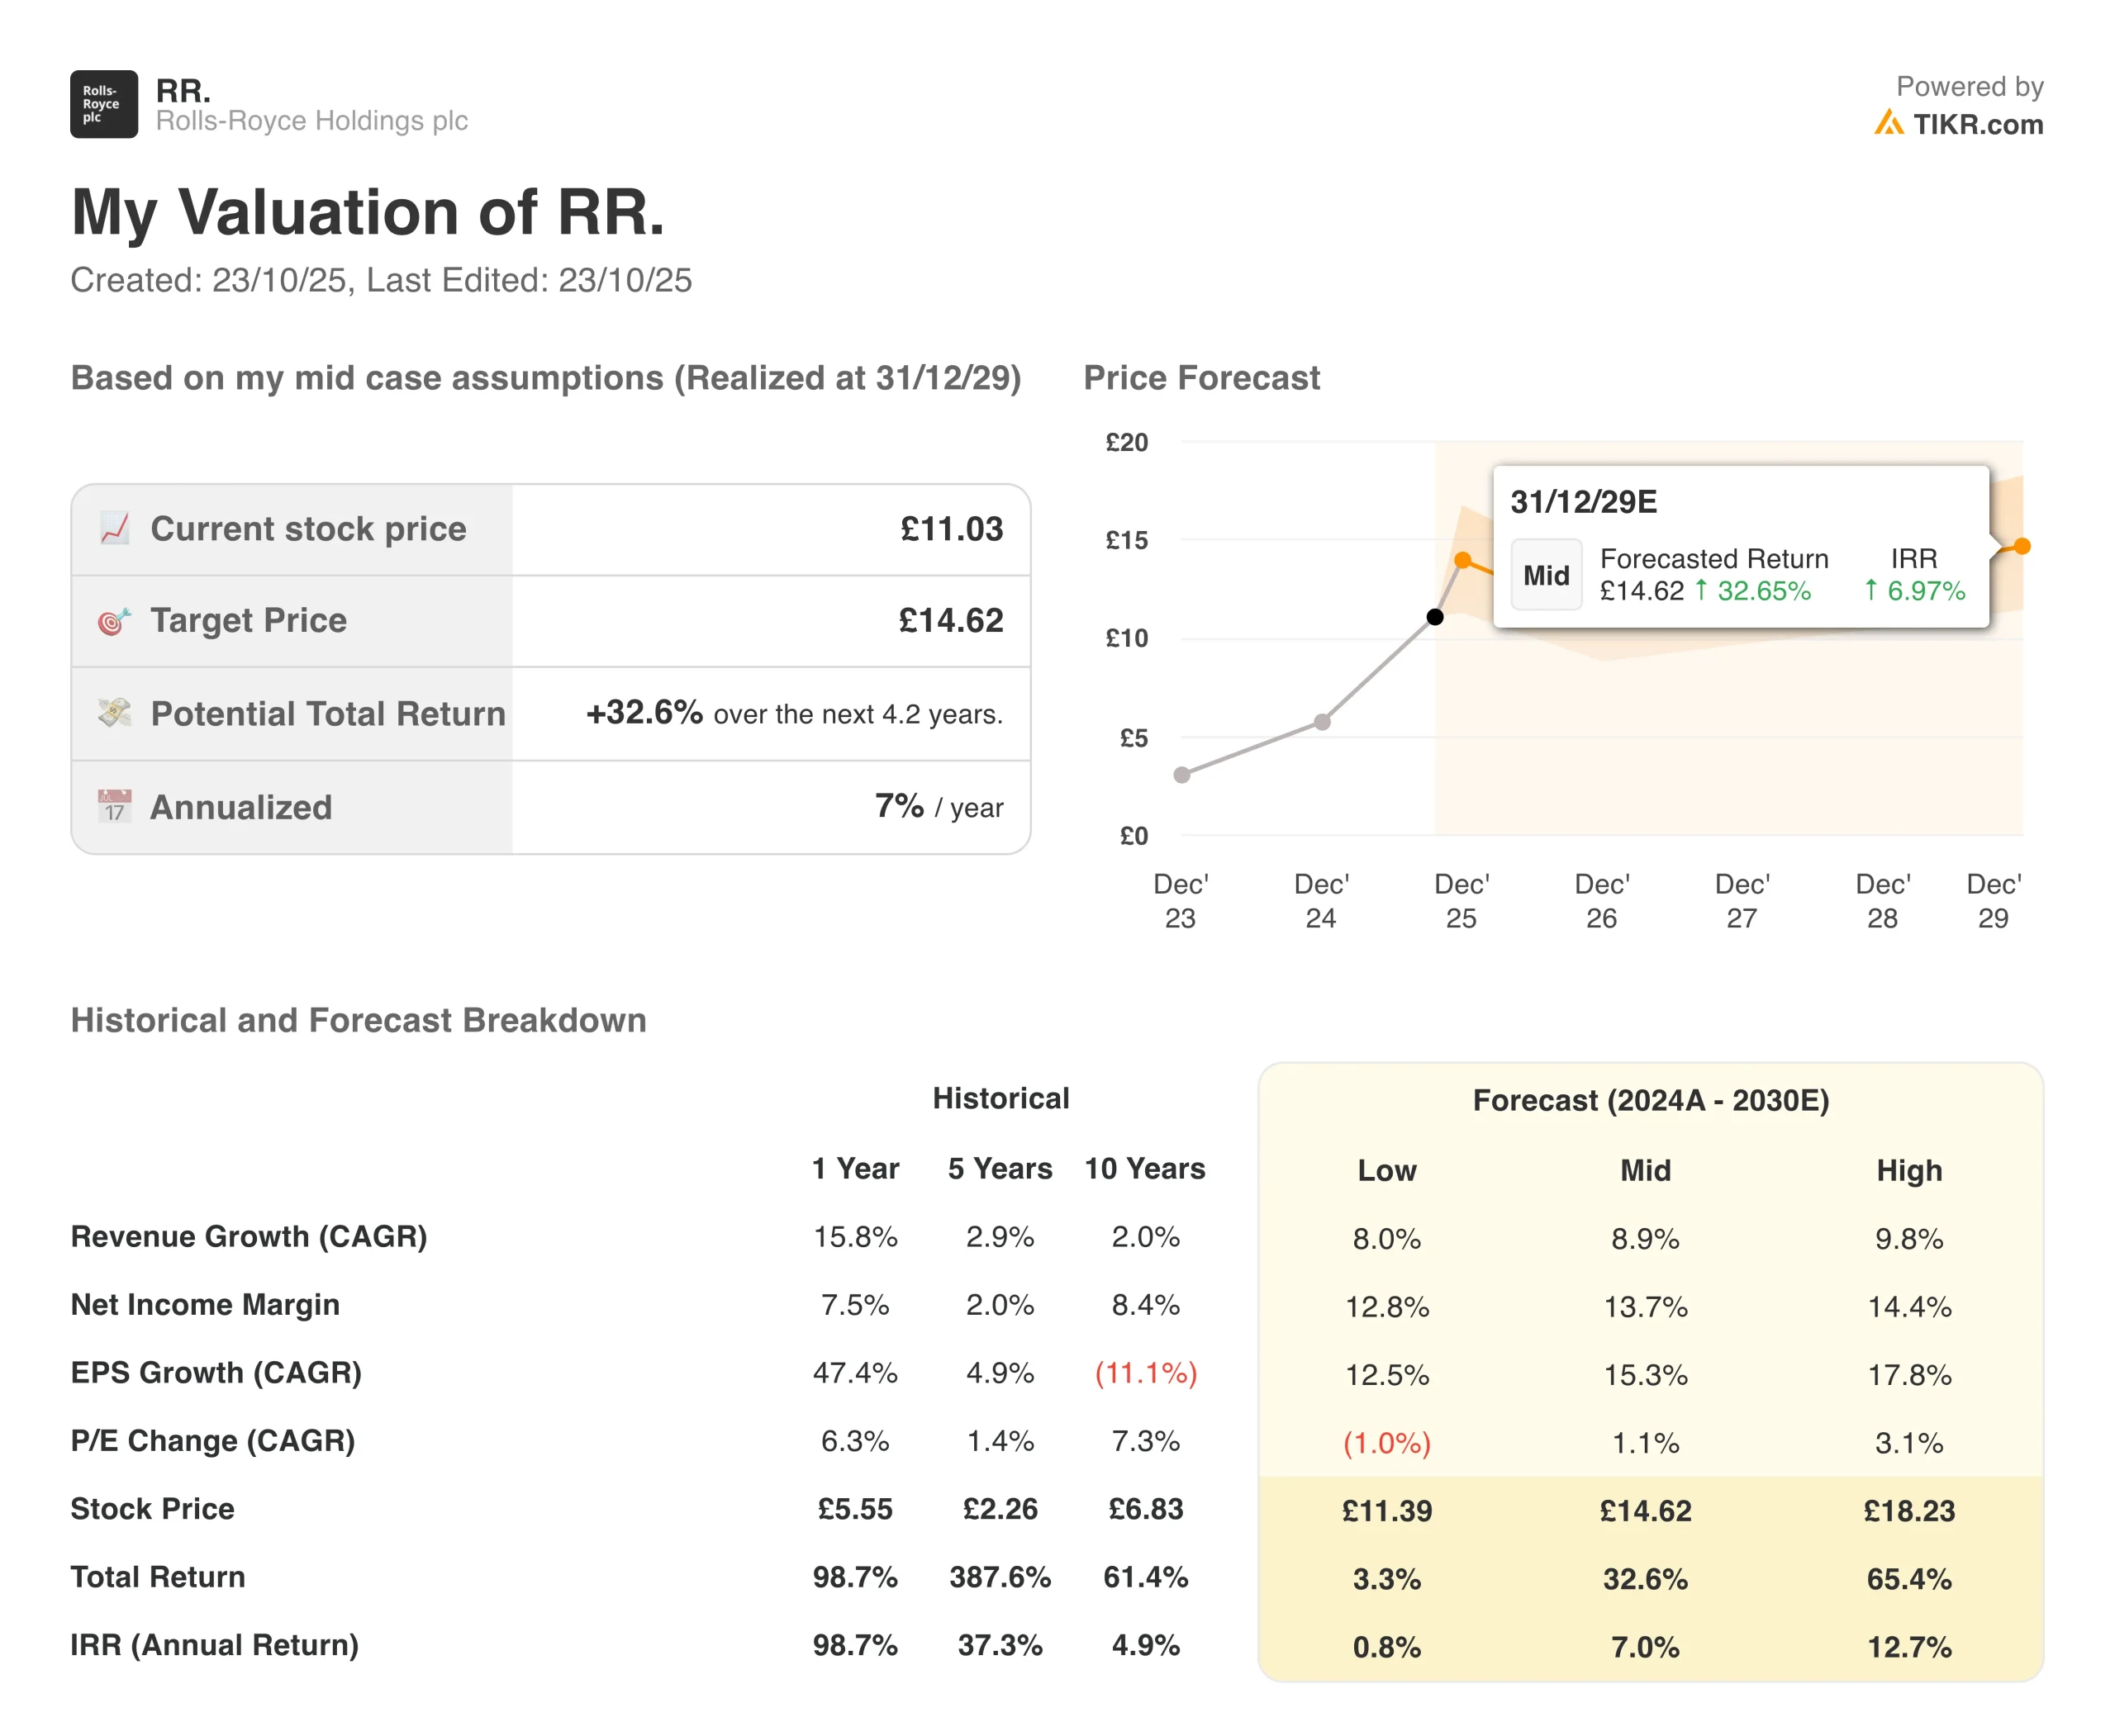This screenshot has width=2115, height=1736.
Task: Click the target icon beside Target Price
Action: click(x=114, y=621)
